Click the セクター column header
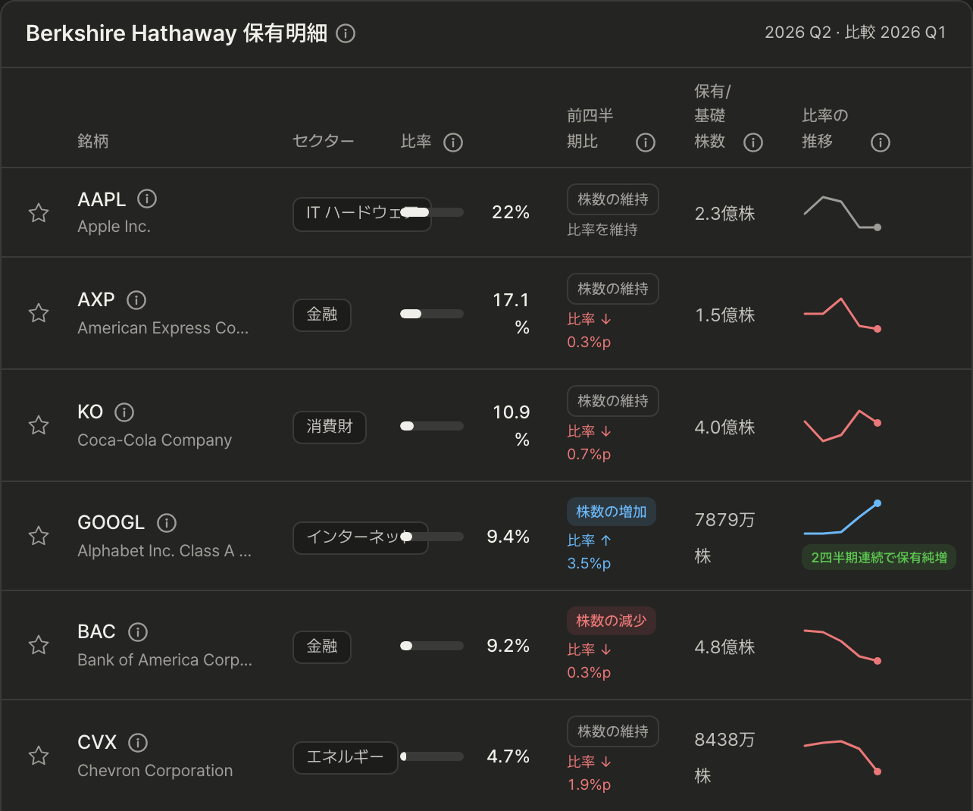The image size is (973, 811). [x=324, y=142]
